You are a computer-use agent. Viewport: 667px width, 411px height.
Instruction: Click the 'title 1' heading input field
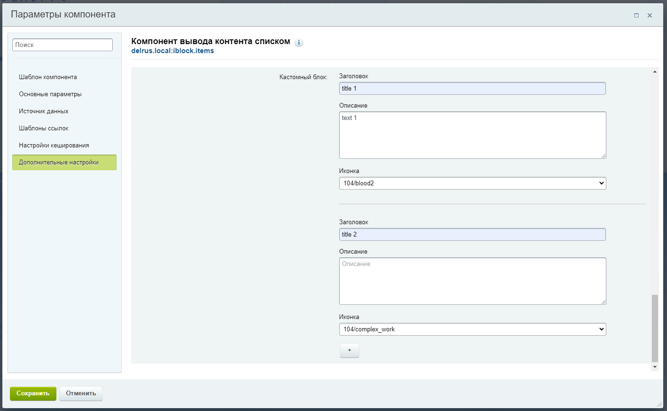pyautogui.click(x=472, y=88)
